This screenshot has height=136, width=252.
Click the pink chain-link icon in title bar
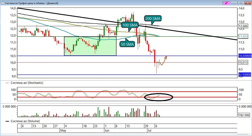coord(226,3)
